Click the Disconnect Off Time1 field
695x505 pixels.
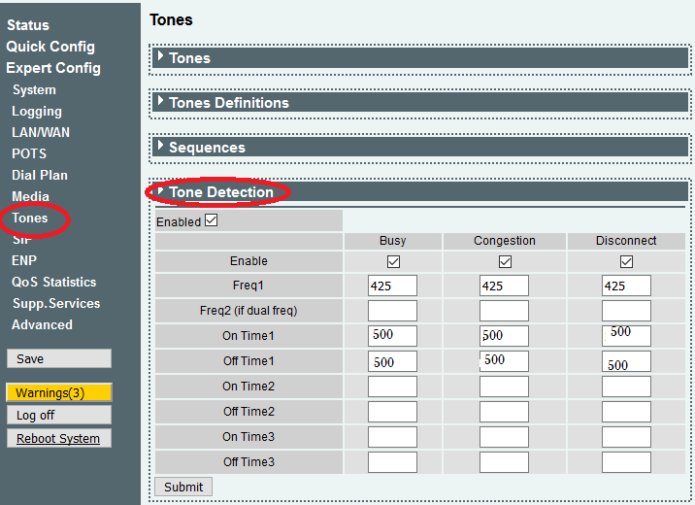click(626, 361)
